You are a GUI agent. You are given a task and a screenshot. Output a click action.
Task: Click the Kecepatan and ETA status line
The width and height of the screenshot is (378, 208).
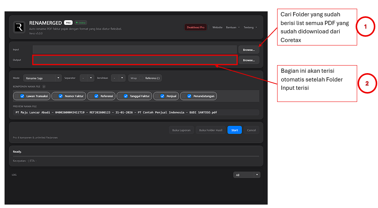point(25,161)
